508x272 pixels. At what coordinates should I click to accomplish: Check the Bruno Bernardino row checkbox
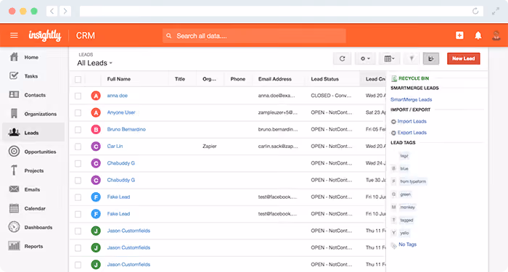pyautogui.click(x=78, y=130)
